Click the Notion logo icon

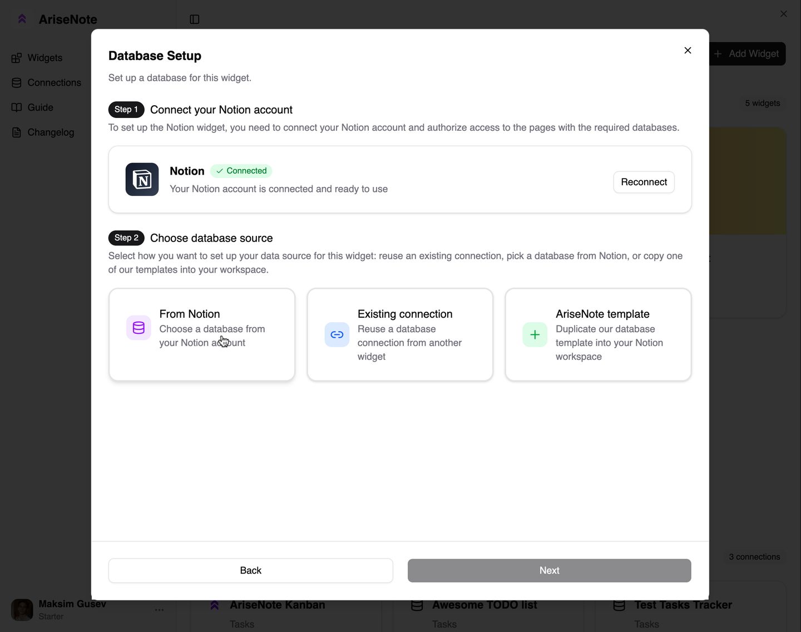(142, 179)
